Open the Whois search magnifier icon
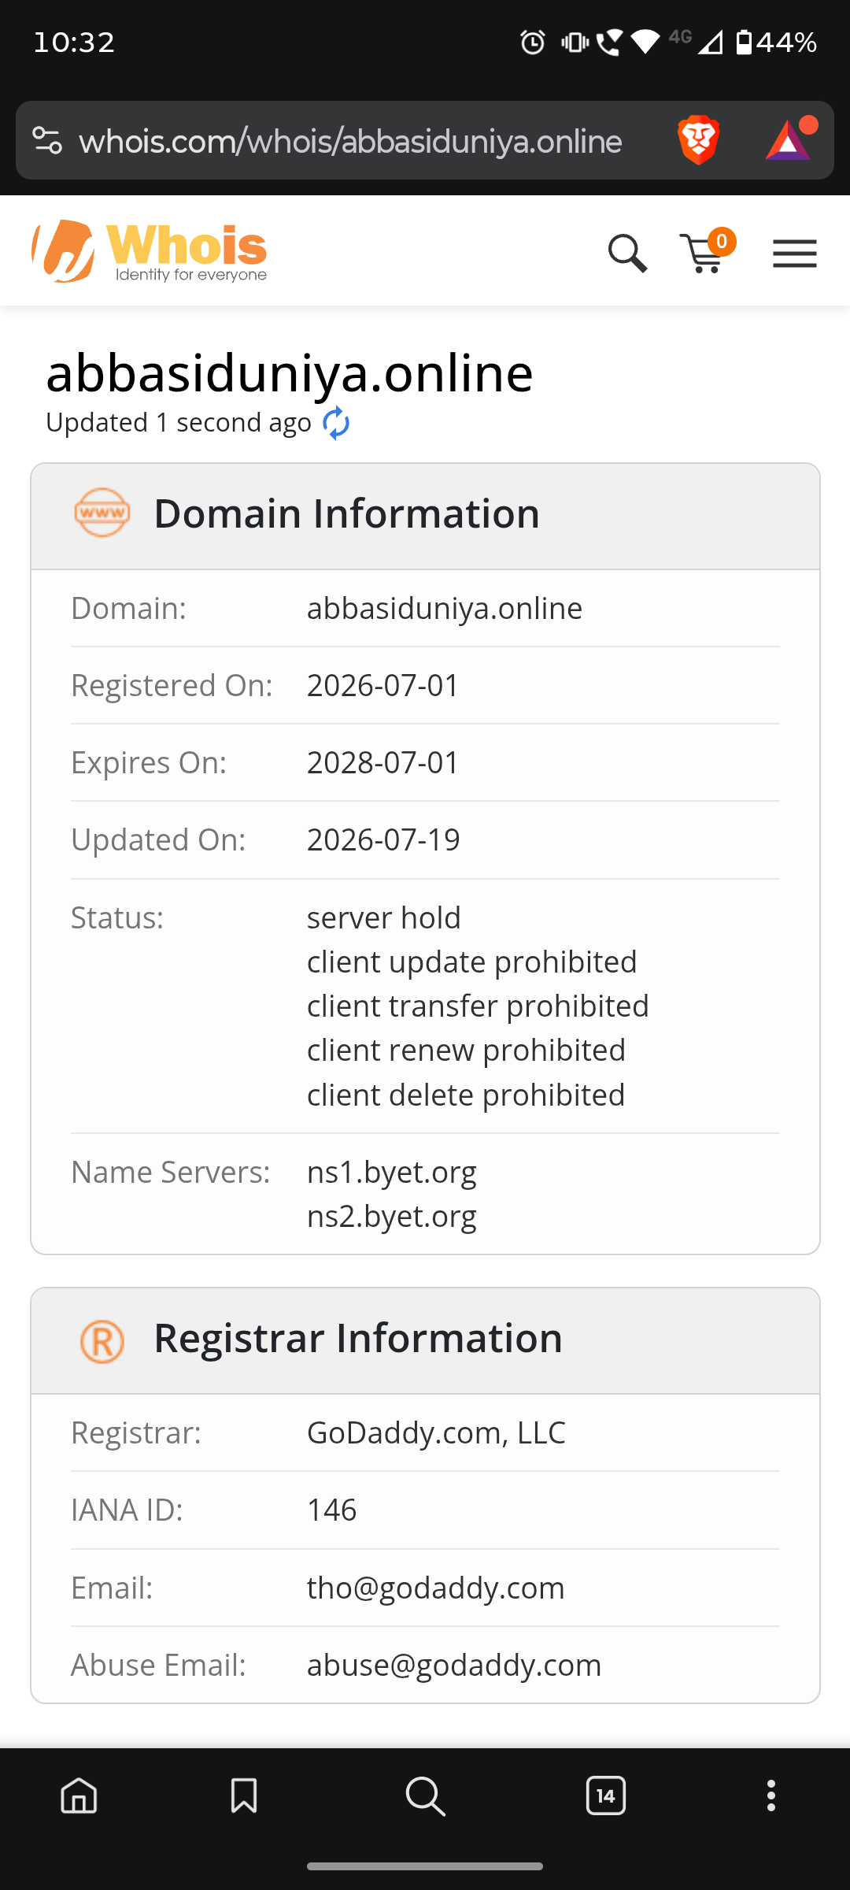Viewport: 850px width, 1890px height. 628,254
